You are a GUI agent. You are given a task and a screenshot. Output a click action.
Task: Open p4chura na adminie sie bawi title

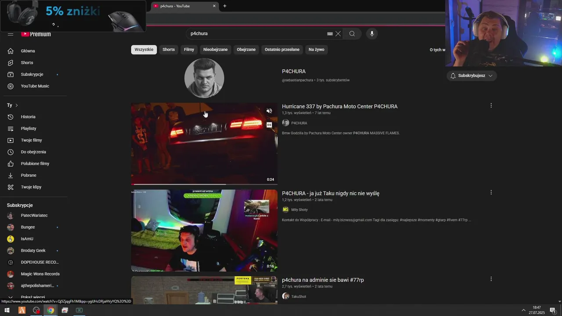323,280
